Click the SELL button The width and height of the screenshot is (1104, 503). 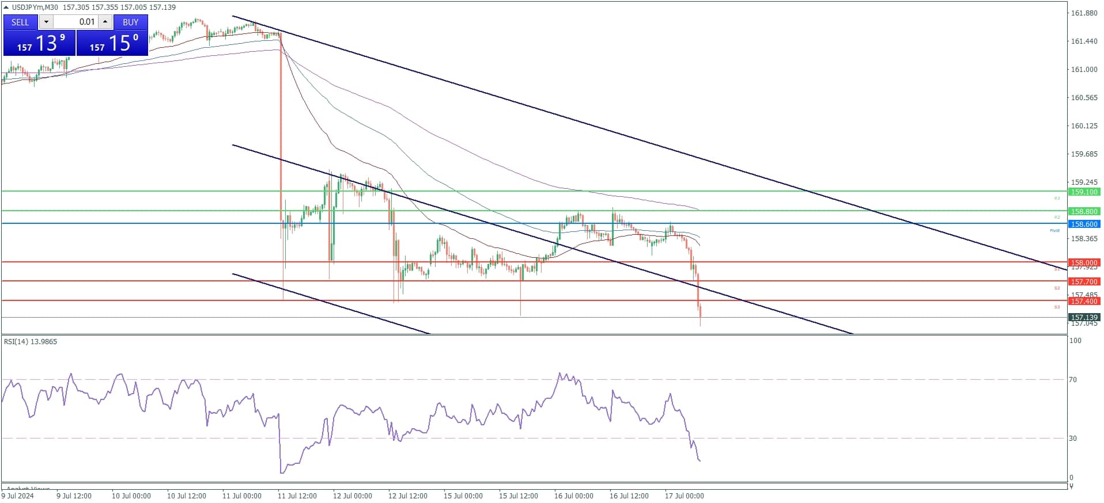[20, 22]
